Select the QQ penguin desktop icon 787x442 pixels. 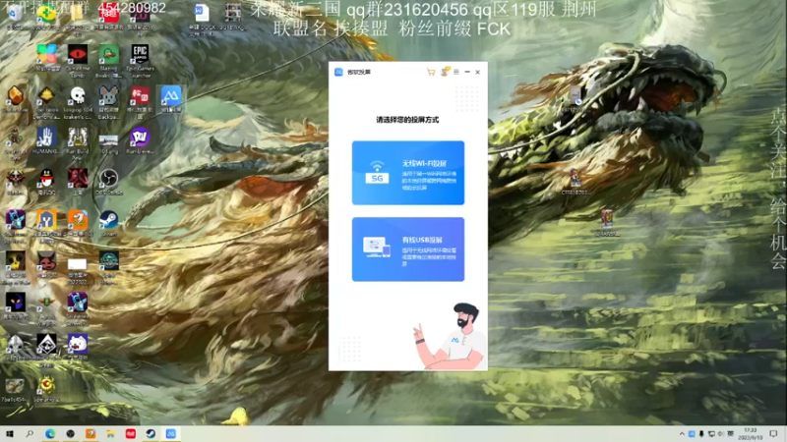click(x=46, y=182)
